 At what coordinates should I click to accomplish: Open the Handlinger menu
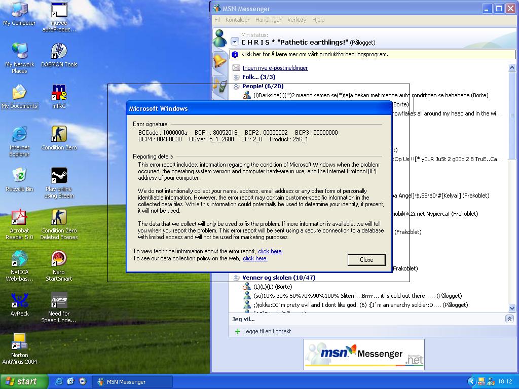click(268, 20)
